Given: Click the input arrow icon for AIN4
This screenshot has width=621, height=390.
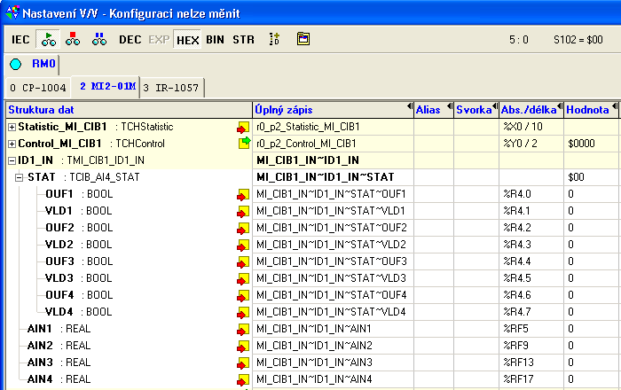Looking at the screenshot, I should 243,379.
